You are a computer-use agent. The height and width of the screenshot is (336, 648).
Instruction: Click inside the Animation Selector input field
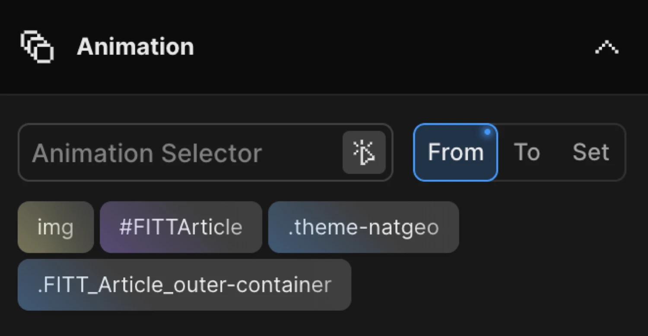[x=173, y=152]
